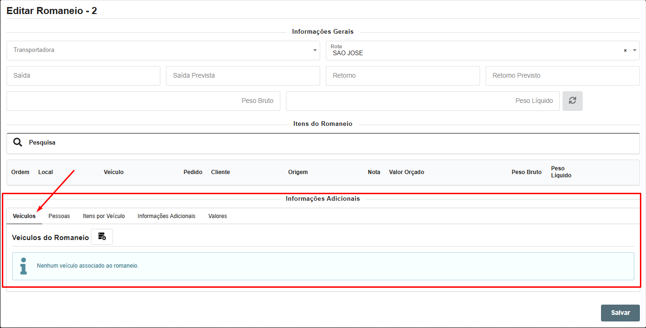Screen dimensions: 646x328
Task: Click the search magnifier icon
Action: (x=18, y=143)
